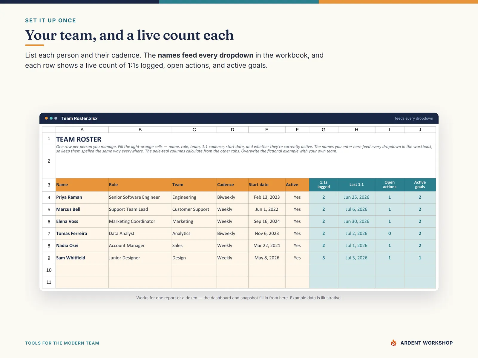
Task: Click the Sep 16, 2024 start date
Action: point(267,221)
